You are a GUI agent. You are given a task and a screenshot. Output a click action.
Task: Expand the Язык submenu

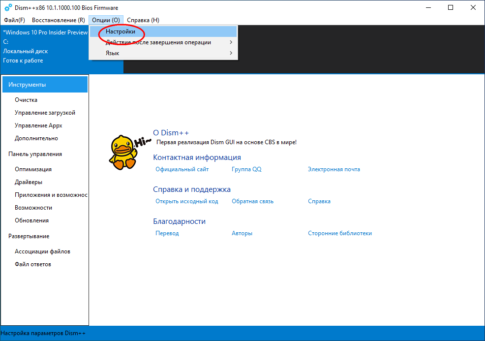point(163,53)
